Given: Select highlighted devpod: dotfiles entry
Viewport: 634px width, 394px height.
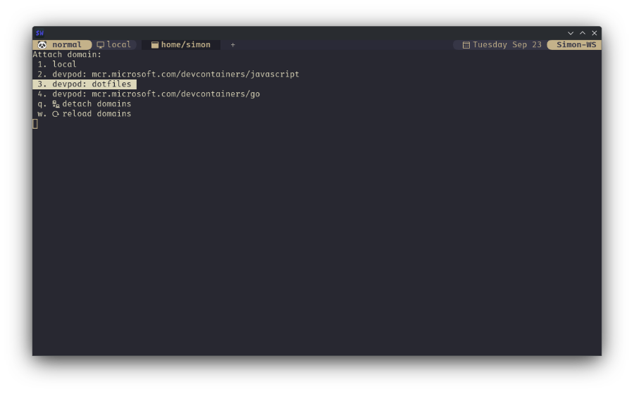Looking at the screenshot, I should [x=92, y=84].
